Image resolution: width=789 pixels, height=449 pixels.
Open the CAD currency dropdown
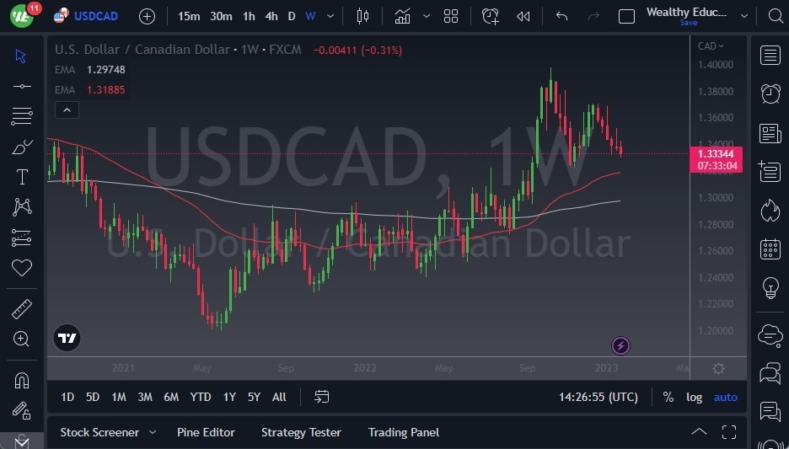[x=711, y=46]
